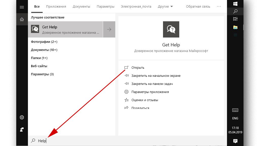The image size is (260, 146).
Task: Open the hamburger menu icon
Action: [x=22, y=7]
